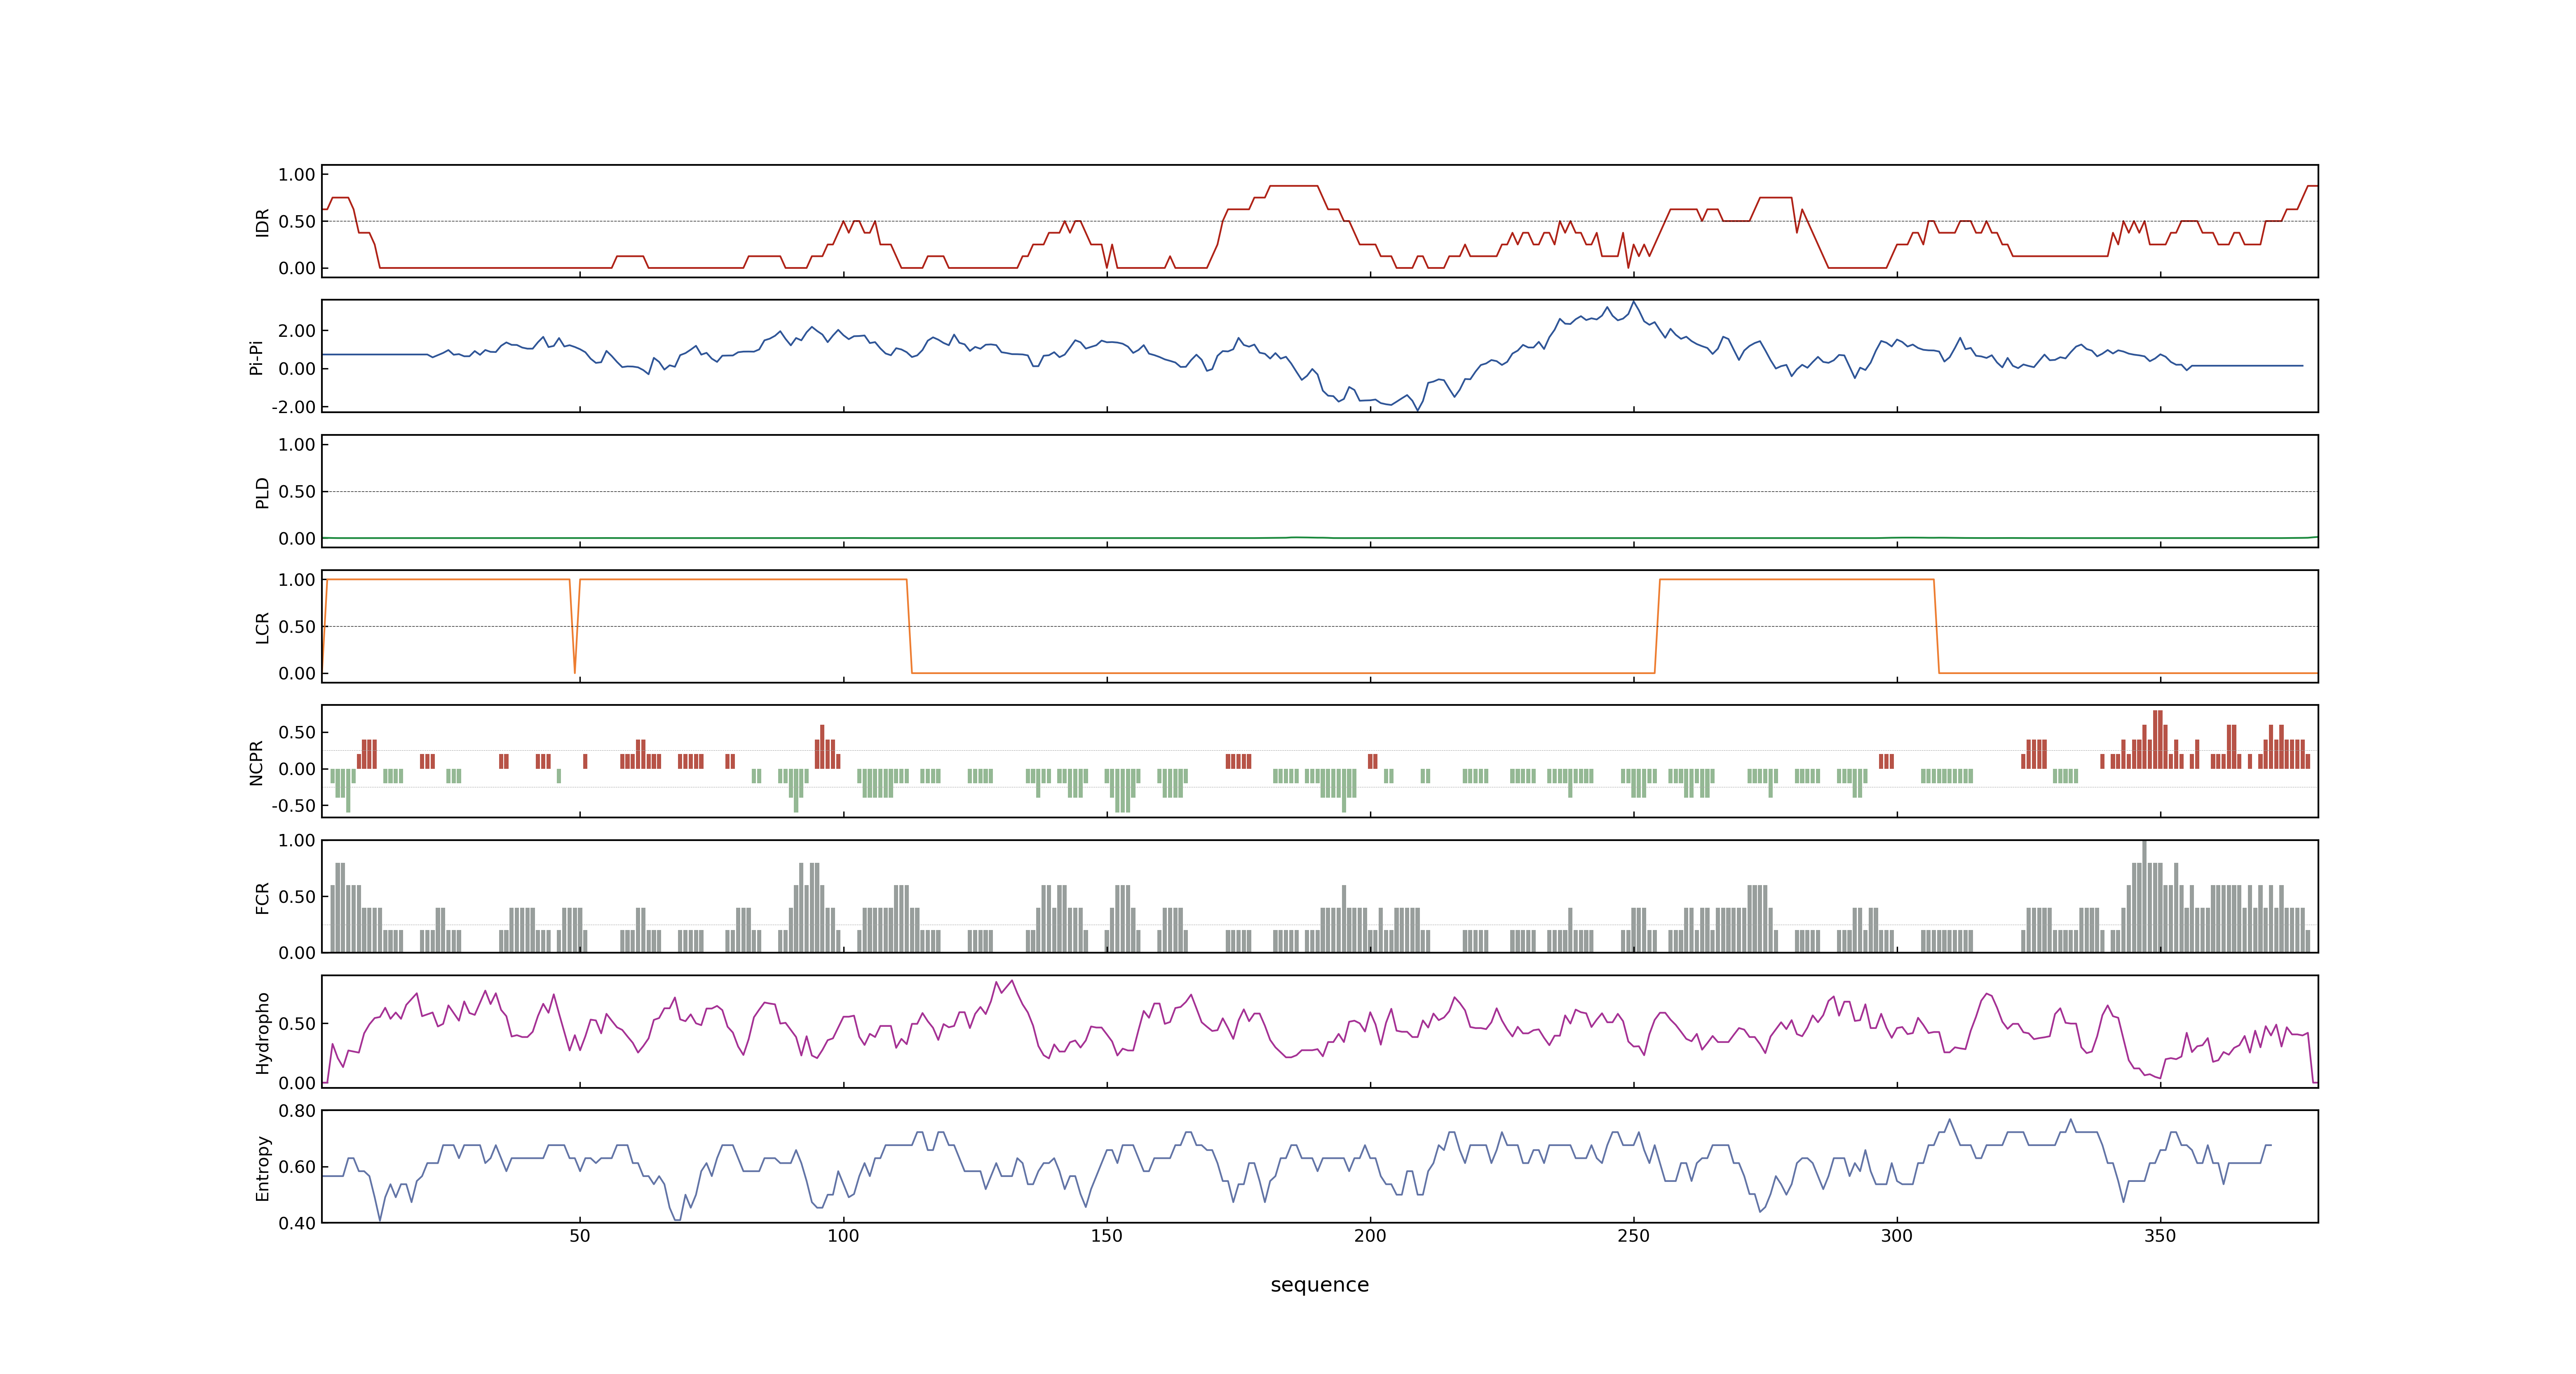This screenshot has width=2576, height=1374.
Task: Click the 2.00 tick of Pi-Pi axis
Action: click(x=297, y=330)
